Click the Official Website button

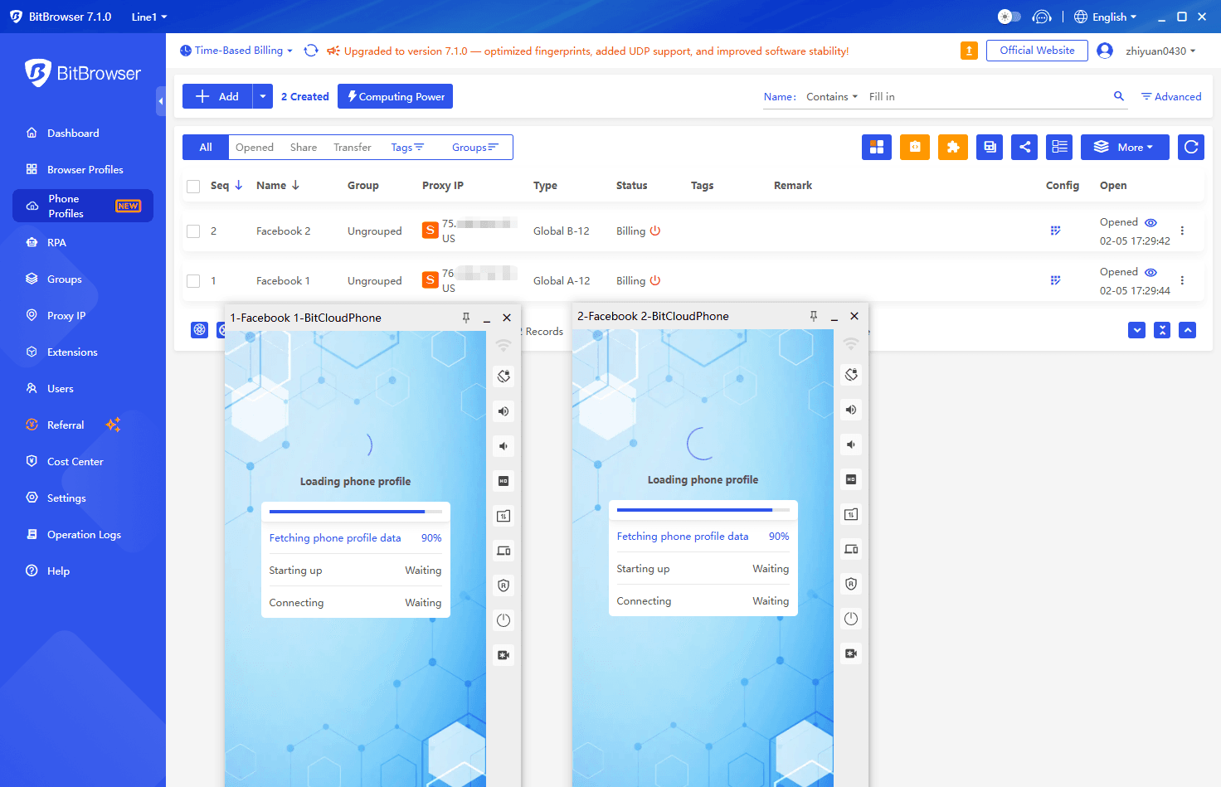(1036, 50)
